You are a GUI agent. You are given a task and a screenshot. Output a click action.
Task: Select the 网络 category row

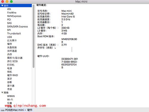pyautogui.click(x=16, y=93)
